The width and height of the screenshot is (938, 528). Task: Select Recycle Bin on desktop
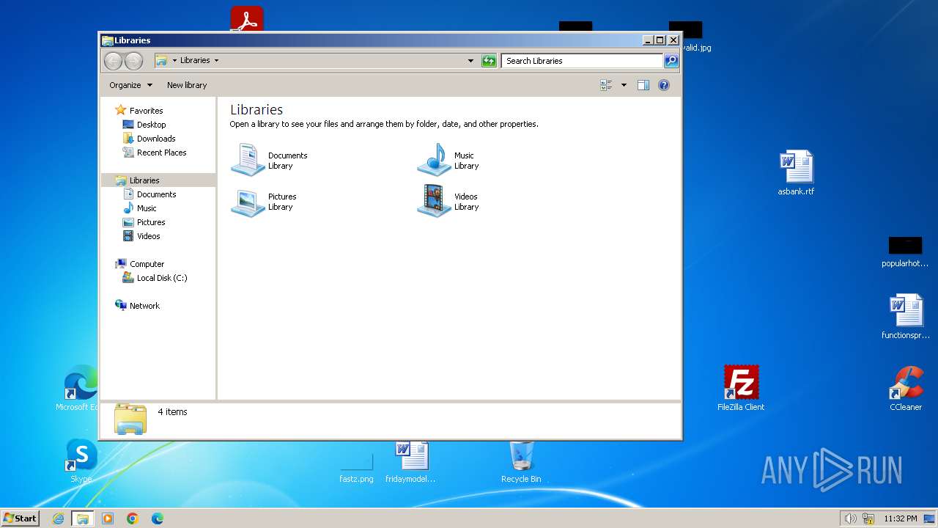click(521, 462)
